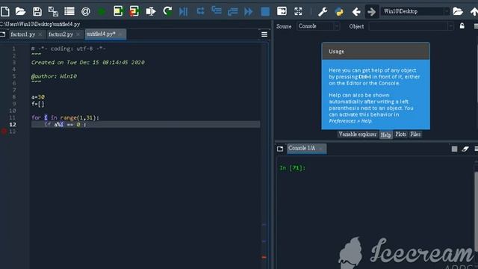The image size is (478, 269).
Task: Run the current cell
Action: 118,11
